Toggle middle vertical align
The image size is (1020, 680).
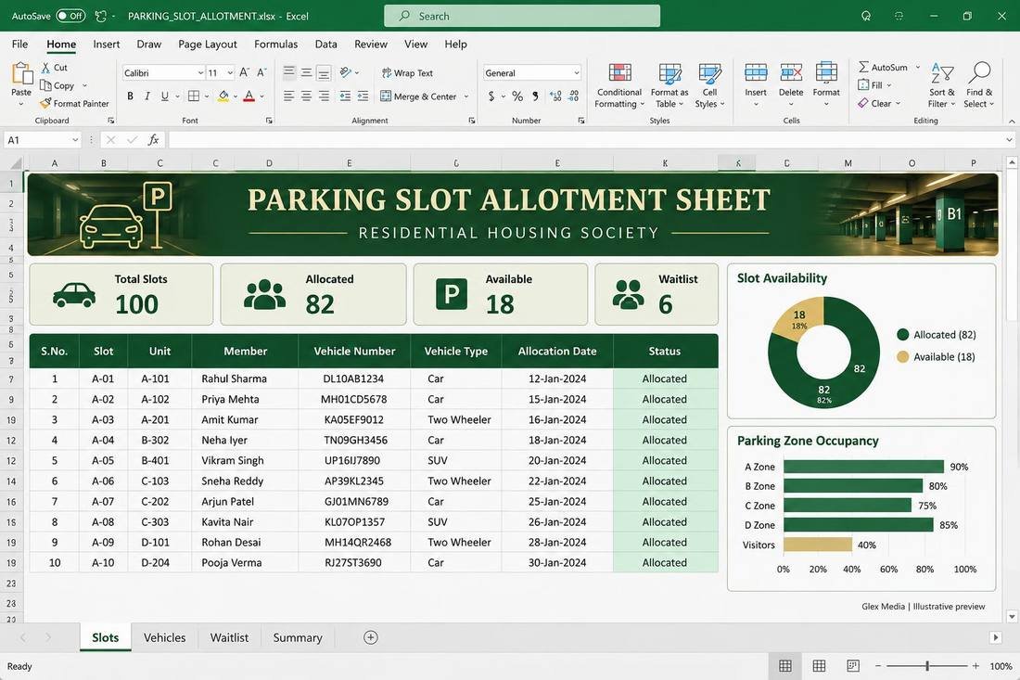[x=306, y=73]
